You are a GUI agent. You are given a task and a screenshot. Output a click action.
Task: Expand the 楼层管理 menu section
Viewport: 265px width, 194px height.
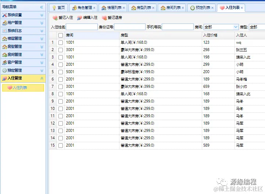(42, 39)
